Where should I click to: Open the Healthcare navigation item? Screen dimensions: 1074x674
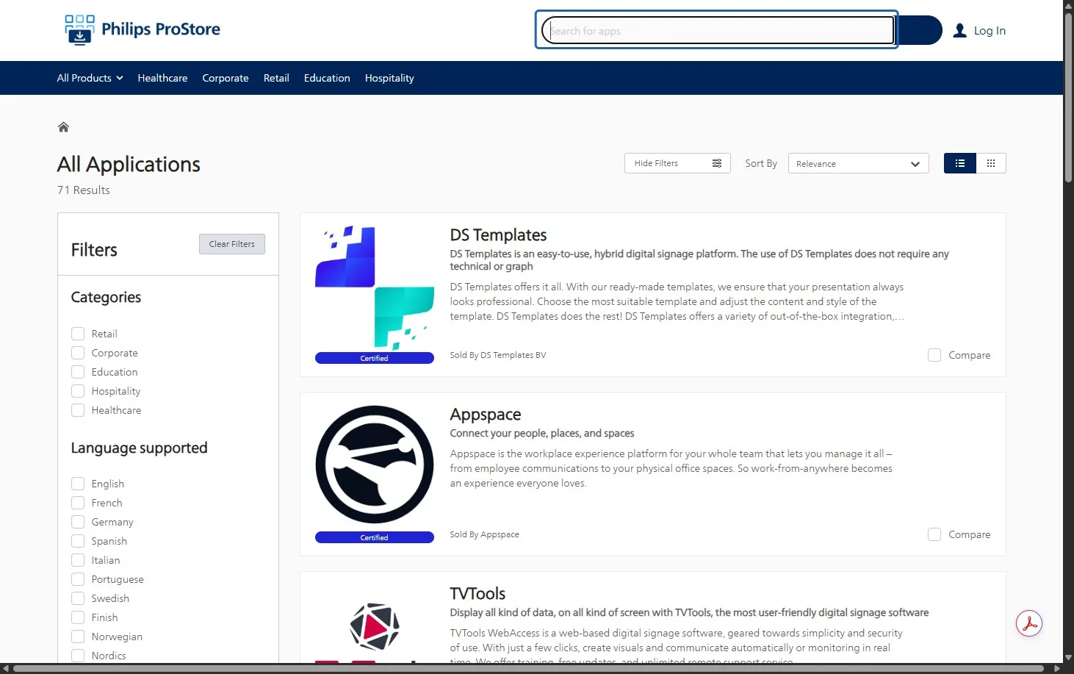coord(162,78)
